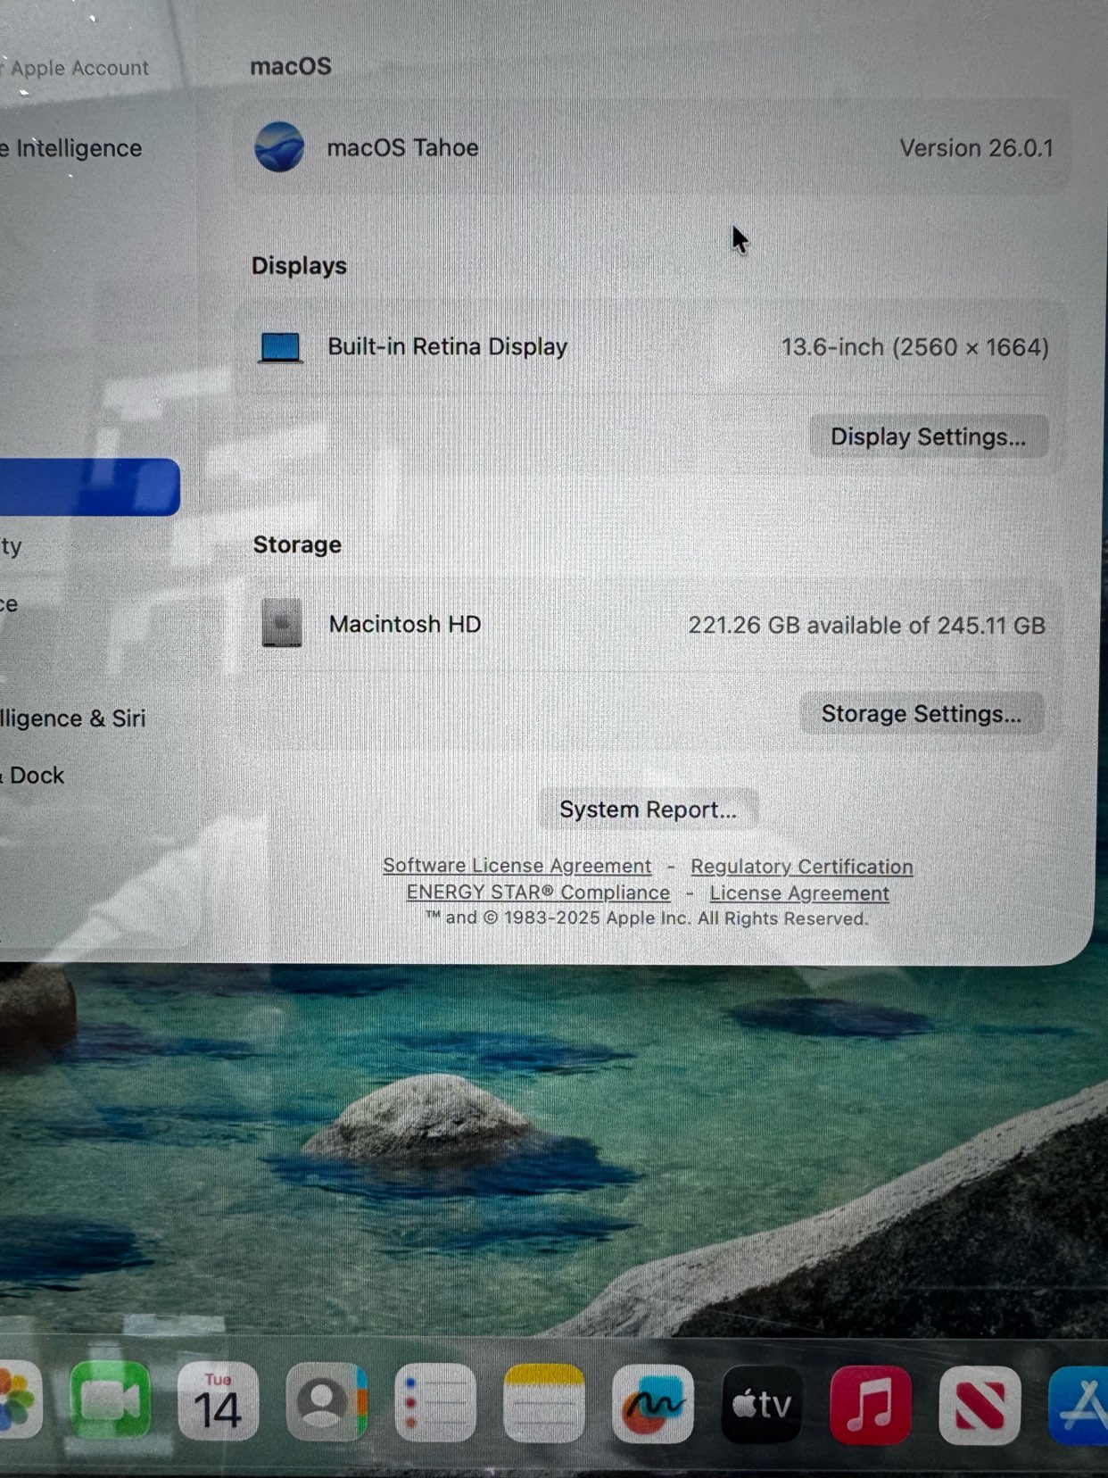Open the System Report
Image resolution: width=1108 pixels, height=1478 pixels.
648,810
